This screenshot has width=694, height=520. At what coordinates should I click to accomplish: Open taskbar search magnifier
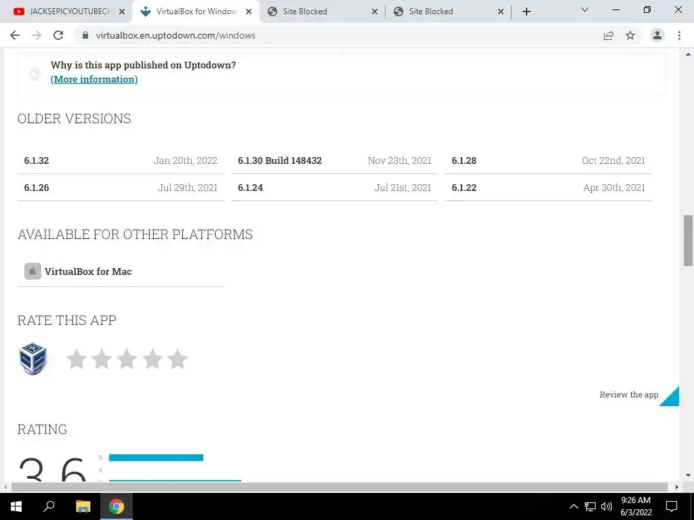click(x=49, y=506)
